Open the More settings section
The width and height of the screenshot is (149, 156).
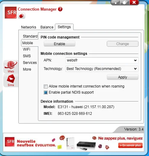(x=27, y=69)
